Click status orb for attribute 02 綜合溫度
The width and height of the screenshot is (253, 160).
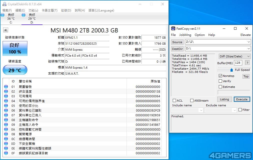[6, 91]
